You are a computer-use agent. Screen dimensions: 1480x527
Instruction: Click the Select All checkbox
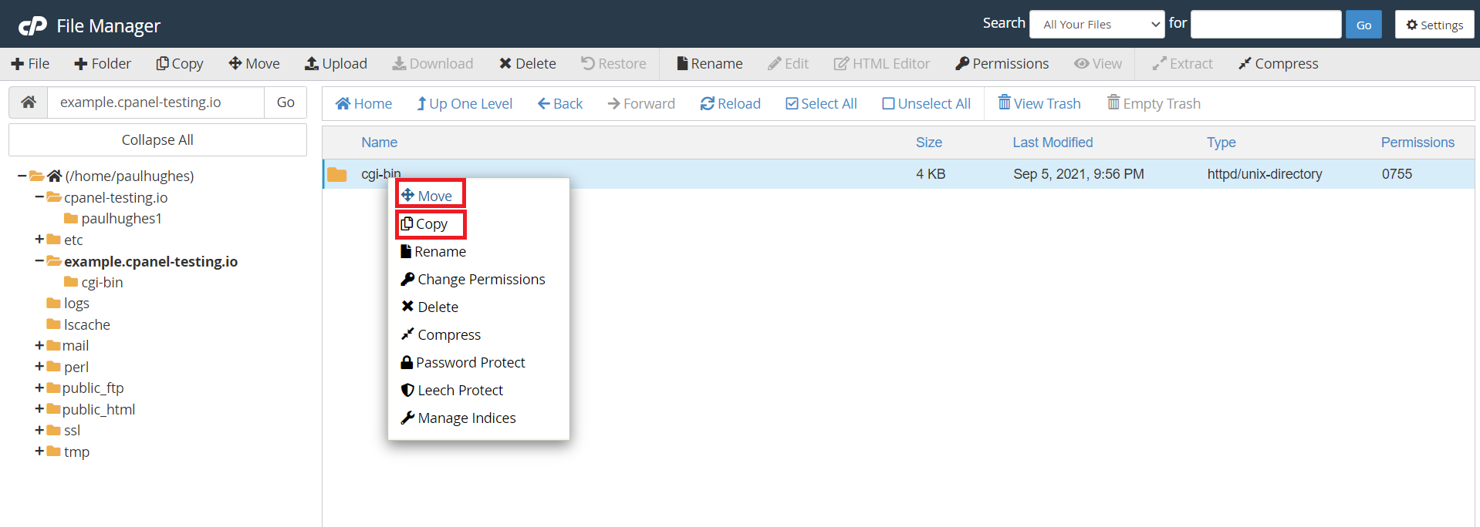click(792, 104)
